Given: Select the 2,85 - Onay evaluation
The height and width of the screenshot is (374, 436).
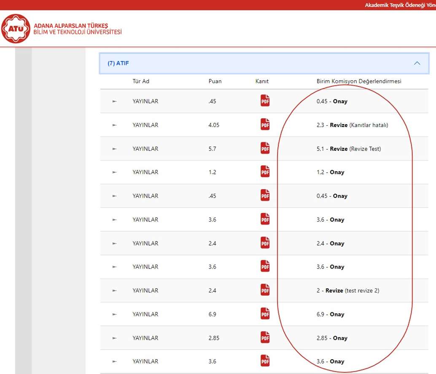Looking at the screenshot, I should click(x=332, y=338).
